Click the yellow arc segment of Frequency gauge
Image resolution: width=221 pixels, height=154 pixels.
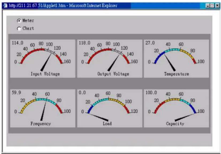pos(28,105)
